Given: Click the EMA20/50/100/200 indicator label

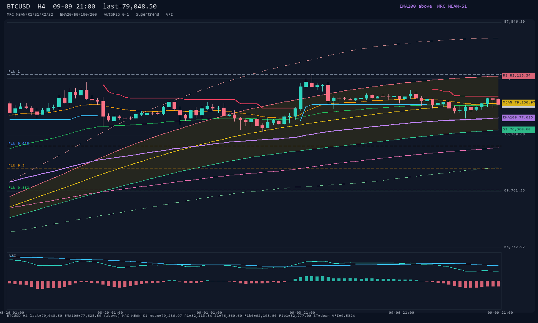Looking at the screenshot, I should [x=78, y=15].
